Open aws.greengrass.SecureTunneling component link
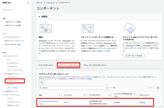Viewport: 164px width, 108px height. coord(48,102)
